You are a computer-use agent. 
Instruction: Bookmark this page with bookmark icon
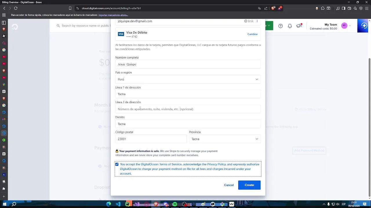point(70,8)
